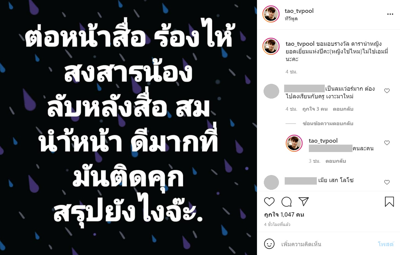Open the emoji smiley picker

269,244
